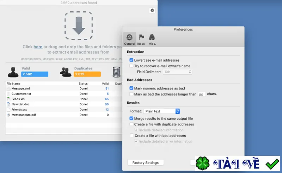Click the Friends.csv file icon

(8, 109)
